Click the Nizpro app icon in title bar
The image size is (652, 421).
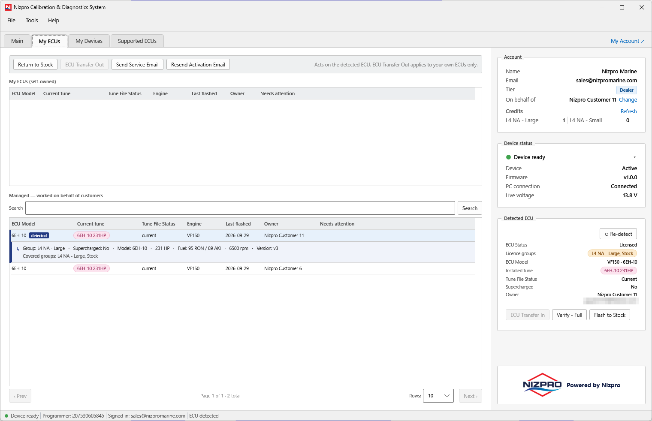(8, 7)
